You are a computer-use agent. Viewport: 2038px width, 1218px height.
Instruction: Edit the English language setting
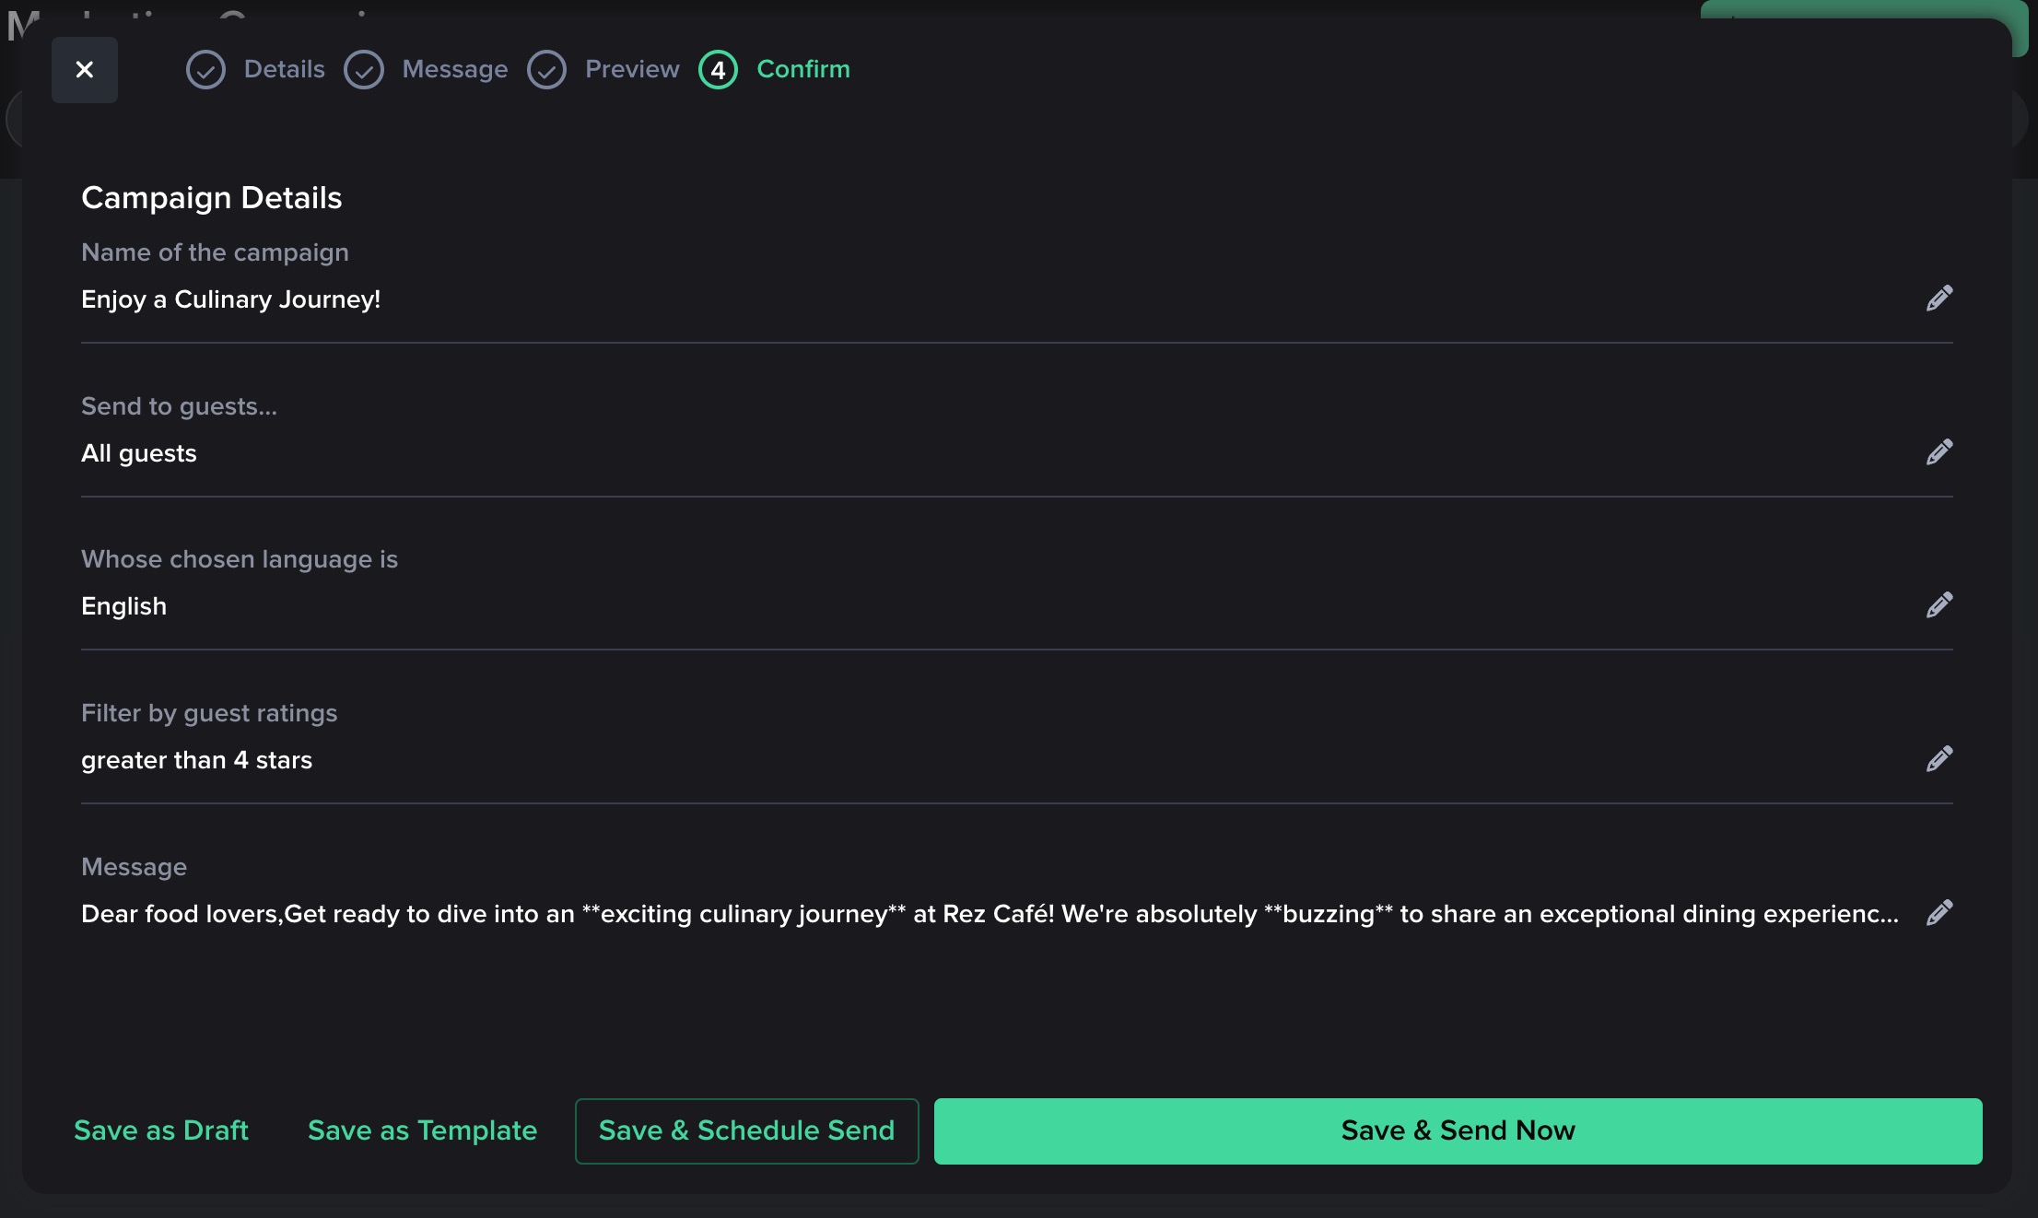coord(1938,605)
